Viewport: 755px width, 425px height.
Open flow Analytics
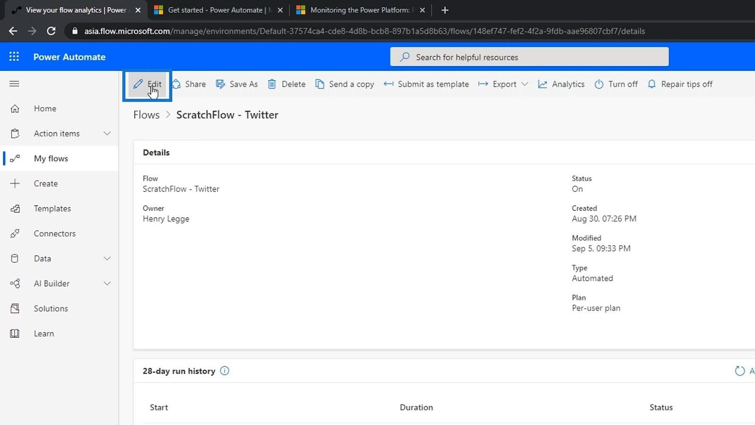click(561, 84)
